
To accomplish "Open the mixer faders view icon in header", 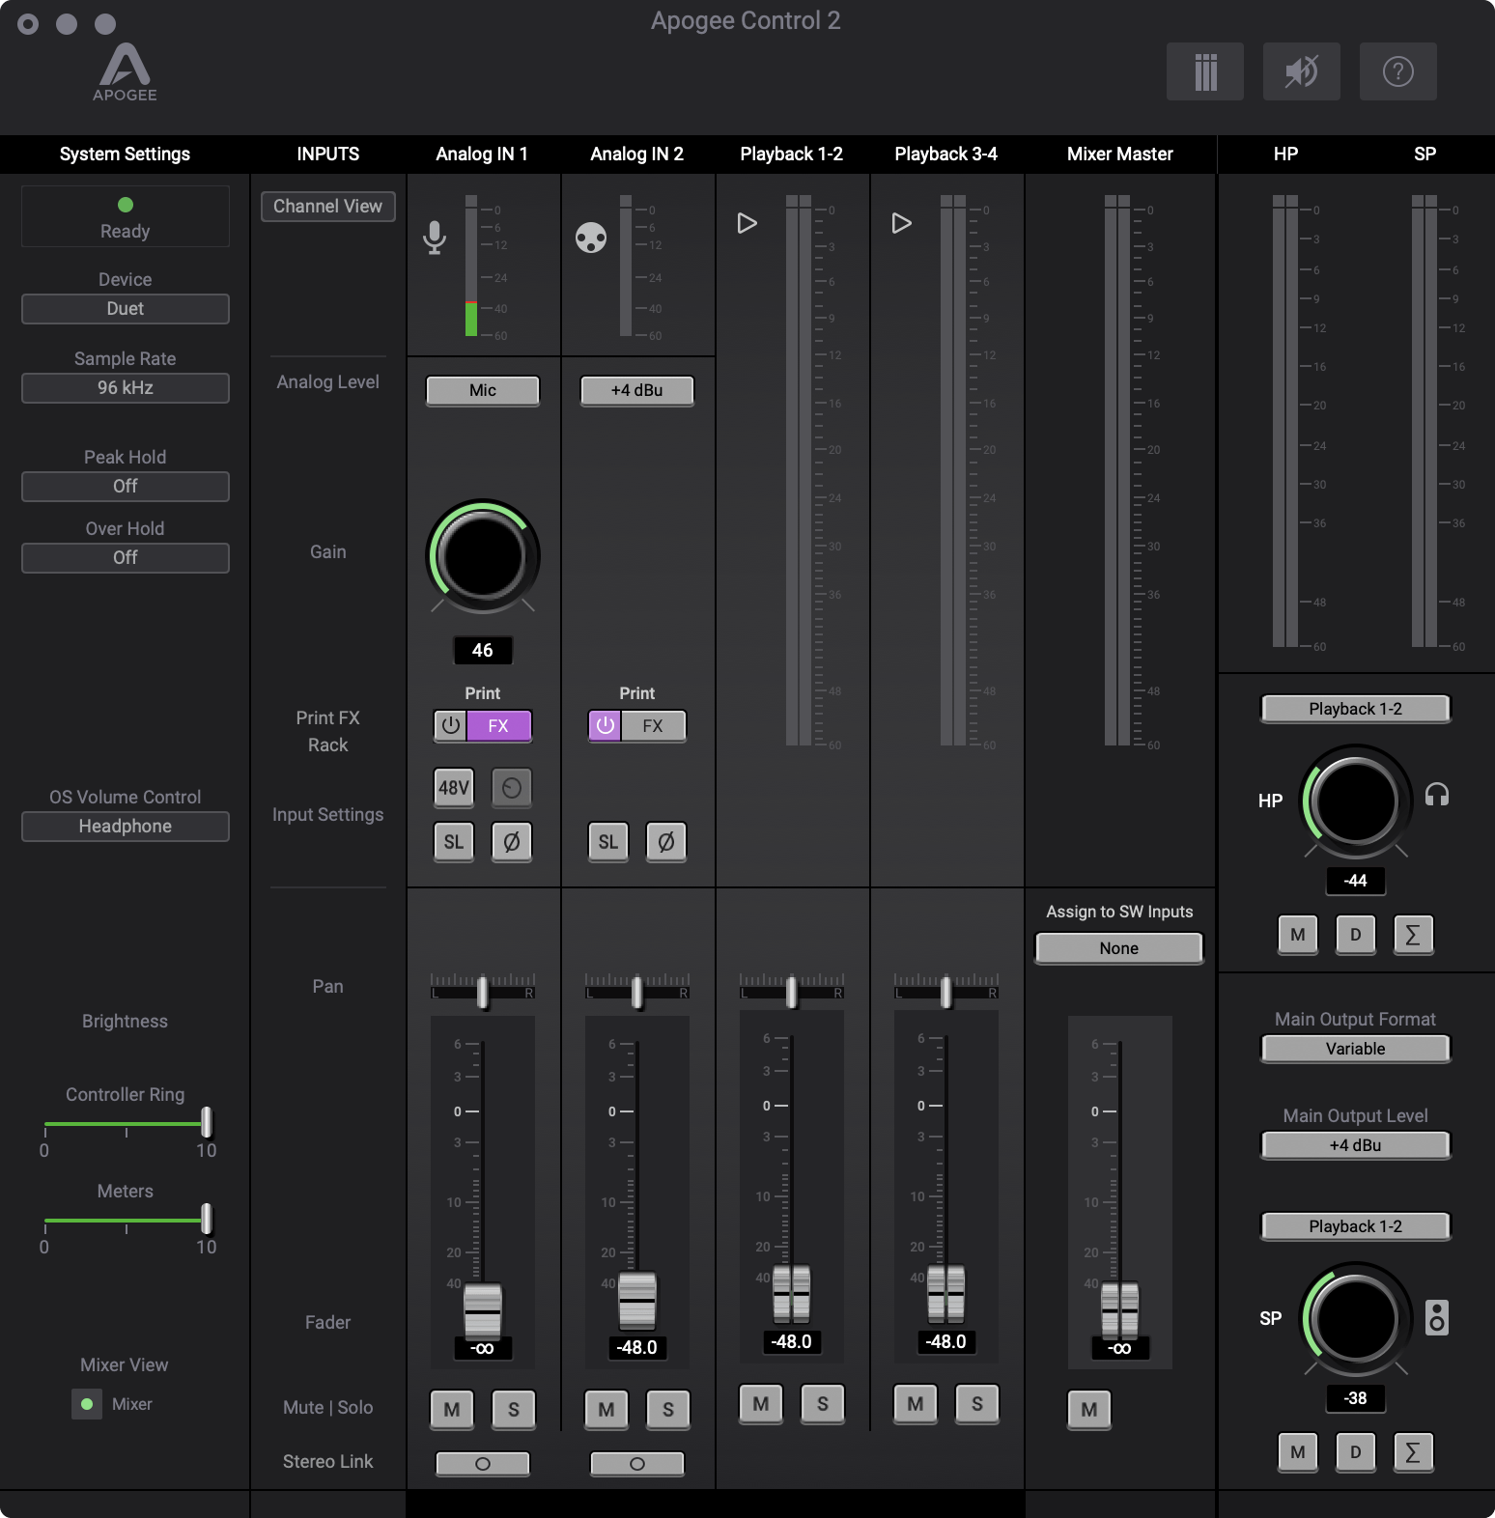I will pyautogui.click(x=1204, y=71).
